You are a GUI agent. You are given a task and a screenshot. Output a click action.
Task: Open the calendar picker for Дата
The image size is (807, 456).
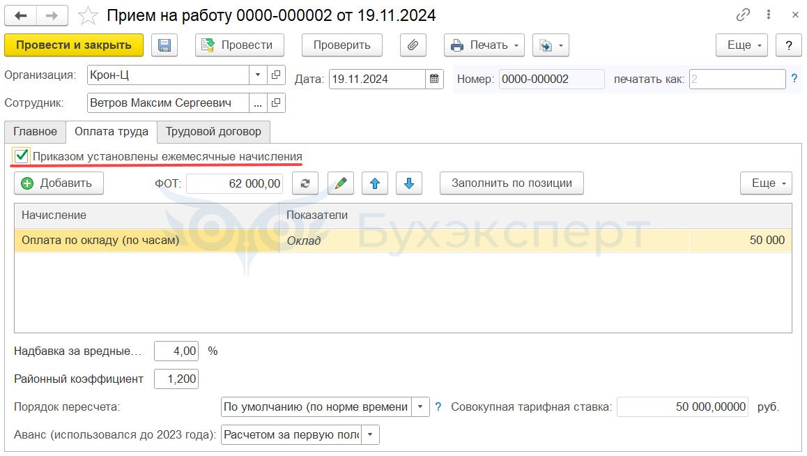[434, 79]
